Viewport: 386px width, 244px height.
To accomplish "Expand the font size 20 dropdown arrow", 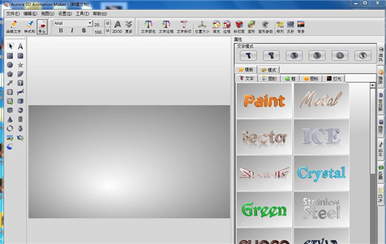I will pos(107,23).
